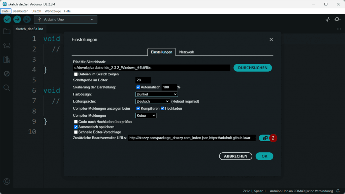The image size is (345, 194).
Task: Switch to the Netzwerk tab
Action: coord(186,52)
